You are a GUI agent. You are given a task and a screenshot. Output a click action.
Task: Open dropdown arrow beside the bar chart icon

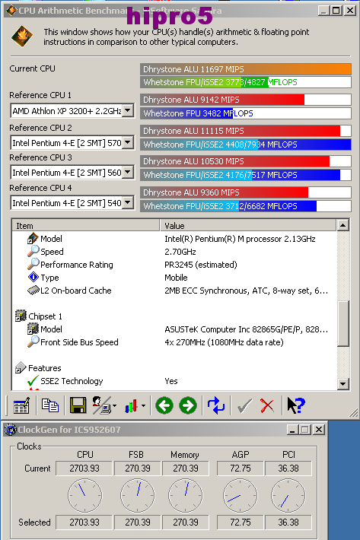[143, 405]
